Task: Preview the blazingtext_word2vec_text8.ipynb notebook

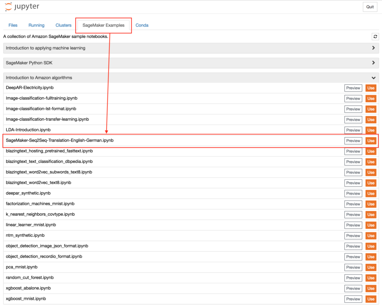Action: 353,183
